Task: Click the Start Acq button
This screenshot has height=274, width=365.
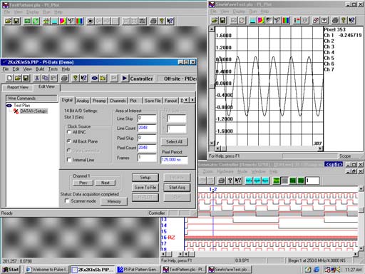Action: [x=177, y=188]
